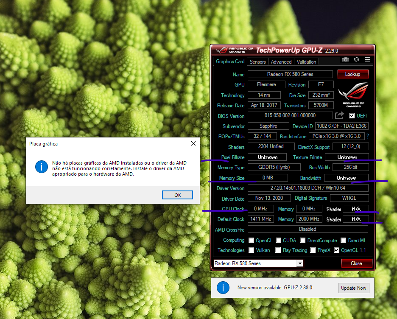Toggle the OpenCL checkbox
Screen dimensions: 397x319
(251, 240)
